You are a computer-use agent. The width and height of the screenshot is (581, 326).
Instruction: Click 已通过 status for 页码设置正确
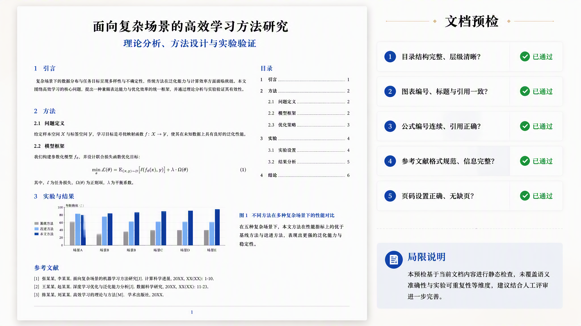tap(543, 196)
